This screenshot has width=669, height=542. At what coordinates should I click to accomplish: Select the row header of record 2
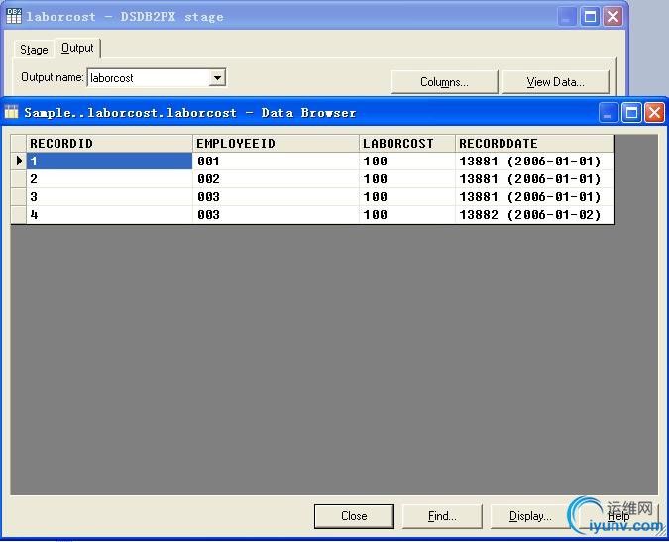pyautogui.click(x=19, y=178)
